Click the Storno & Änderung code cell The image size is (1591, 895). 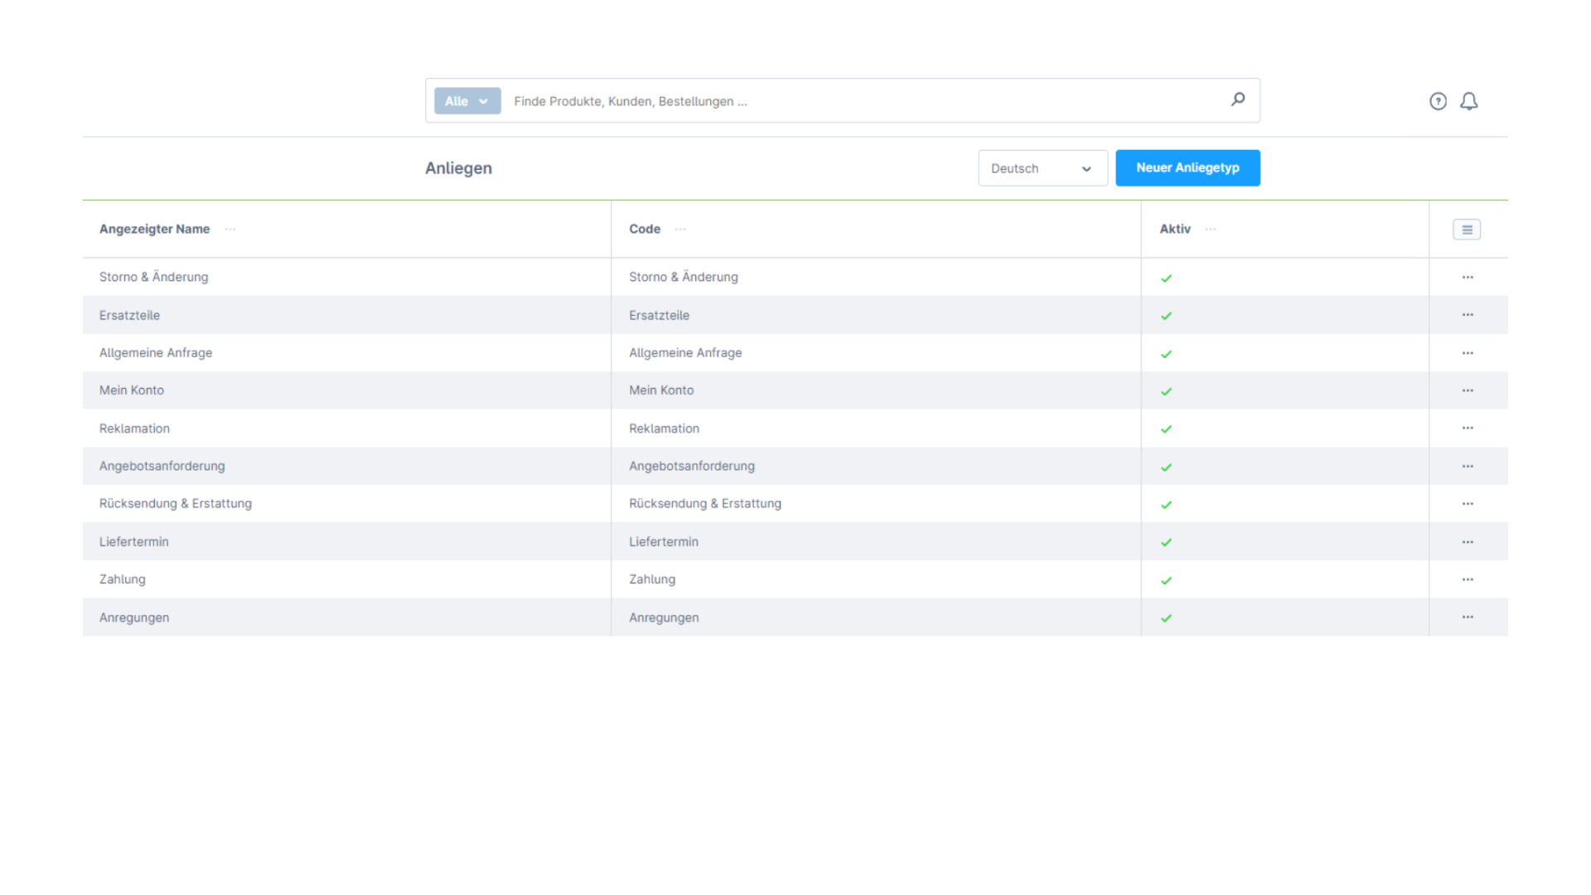[876, 277]
